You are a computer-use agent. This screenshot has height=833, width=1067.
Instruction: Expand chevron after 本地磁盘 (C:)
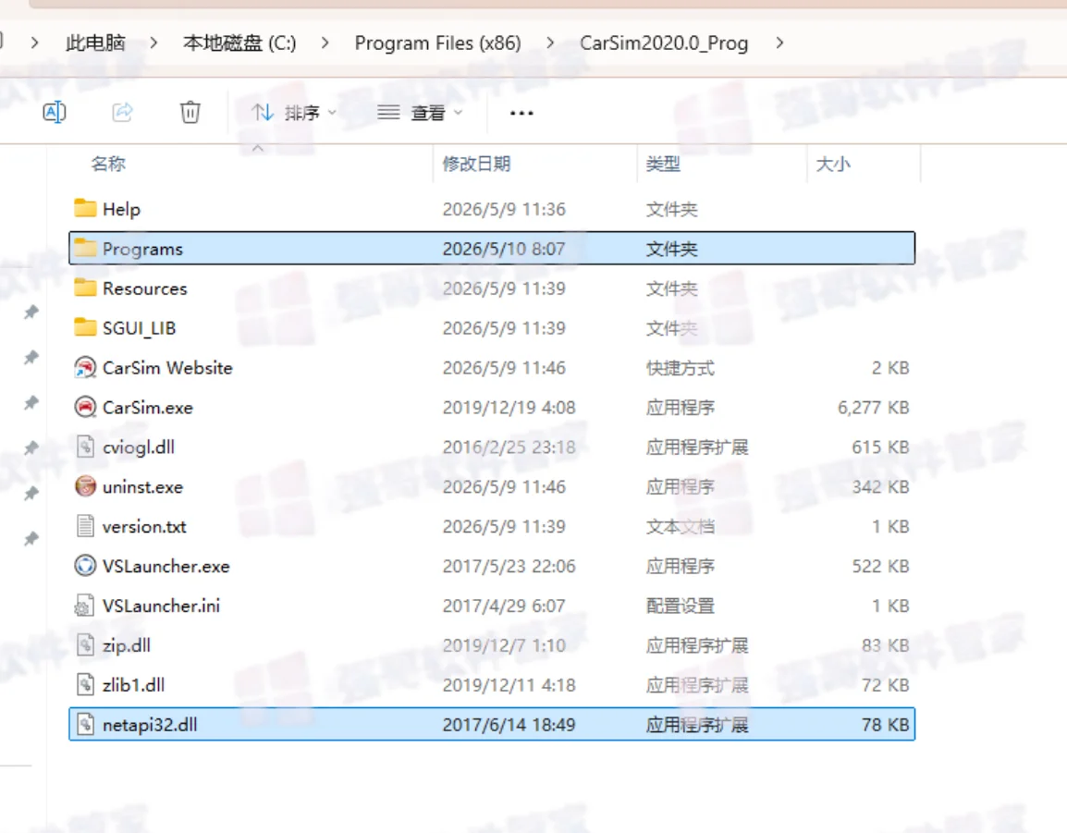[x=325, y=43]
